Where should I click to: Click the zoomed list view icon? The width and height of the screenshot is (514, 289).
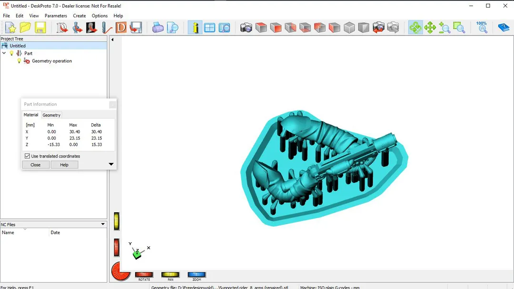224,28
